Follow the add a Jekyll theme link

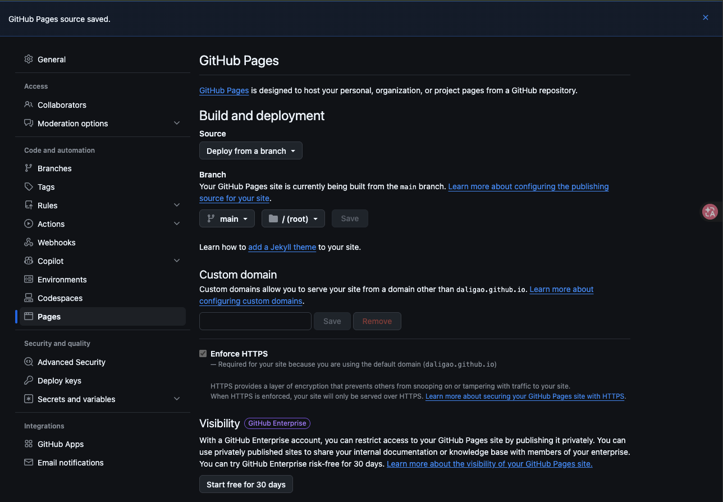(x=282, y=247)
